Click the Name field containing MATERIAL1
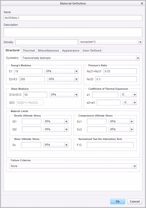Image resolution: width=146 pixels, height=208 pixels. tap(73, 18)
